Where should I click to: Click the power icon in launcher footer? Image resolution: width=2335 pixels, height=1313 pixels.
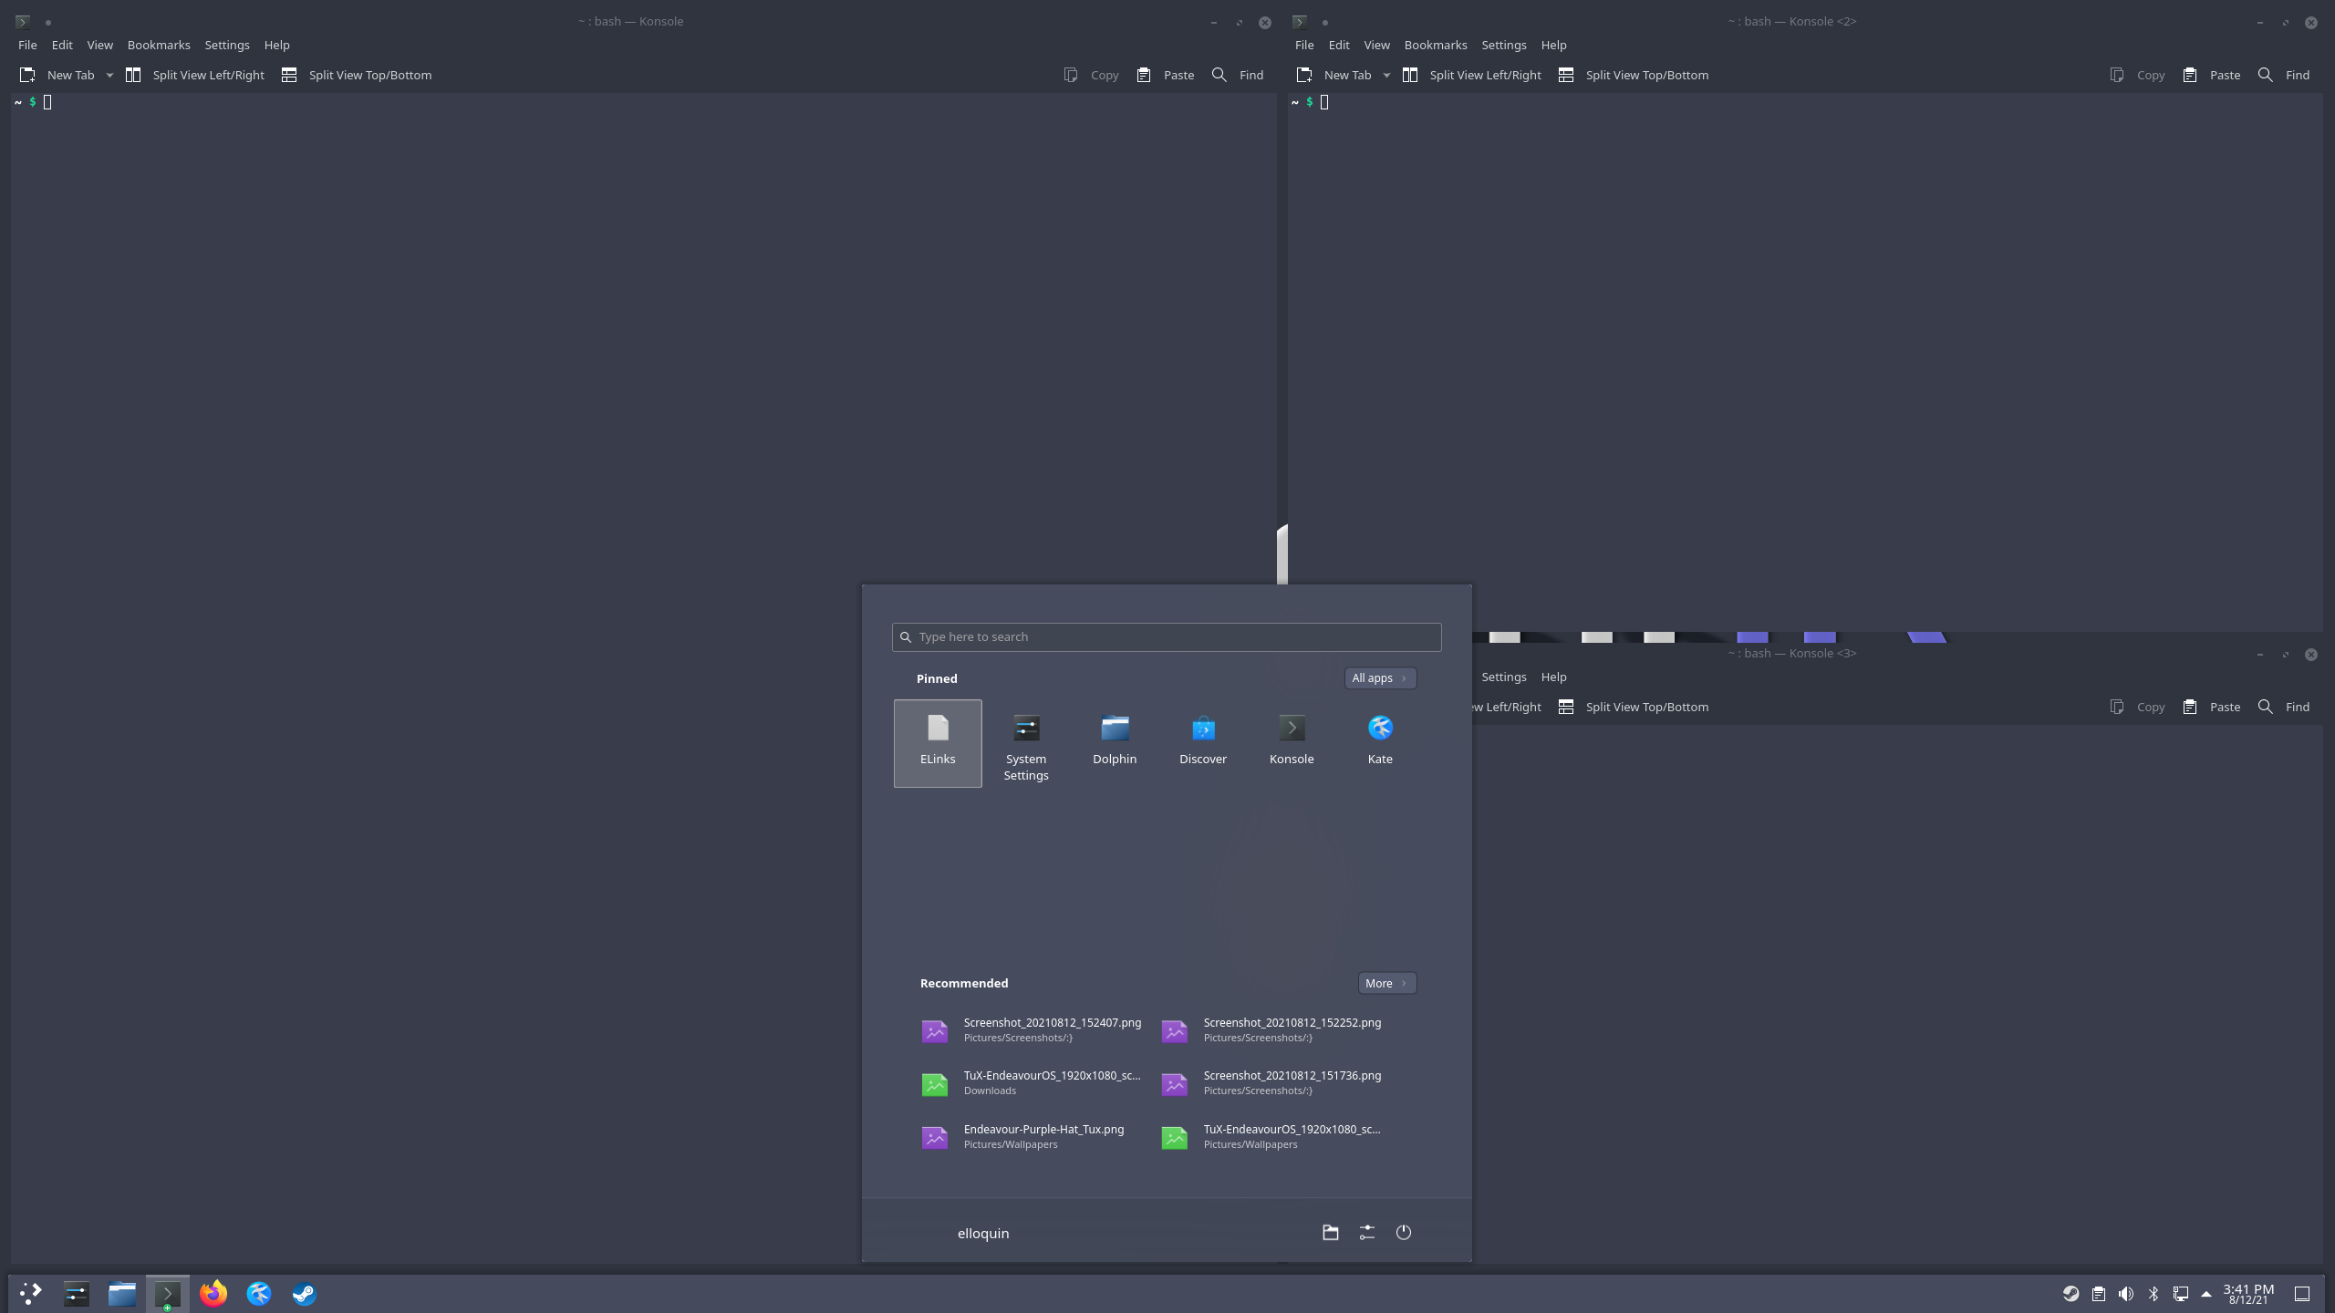(1403, 1232)
